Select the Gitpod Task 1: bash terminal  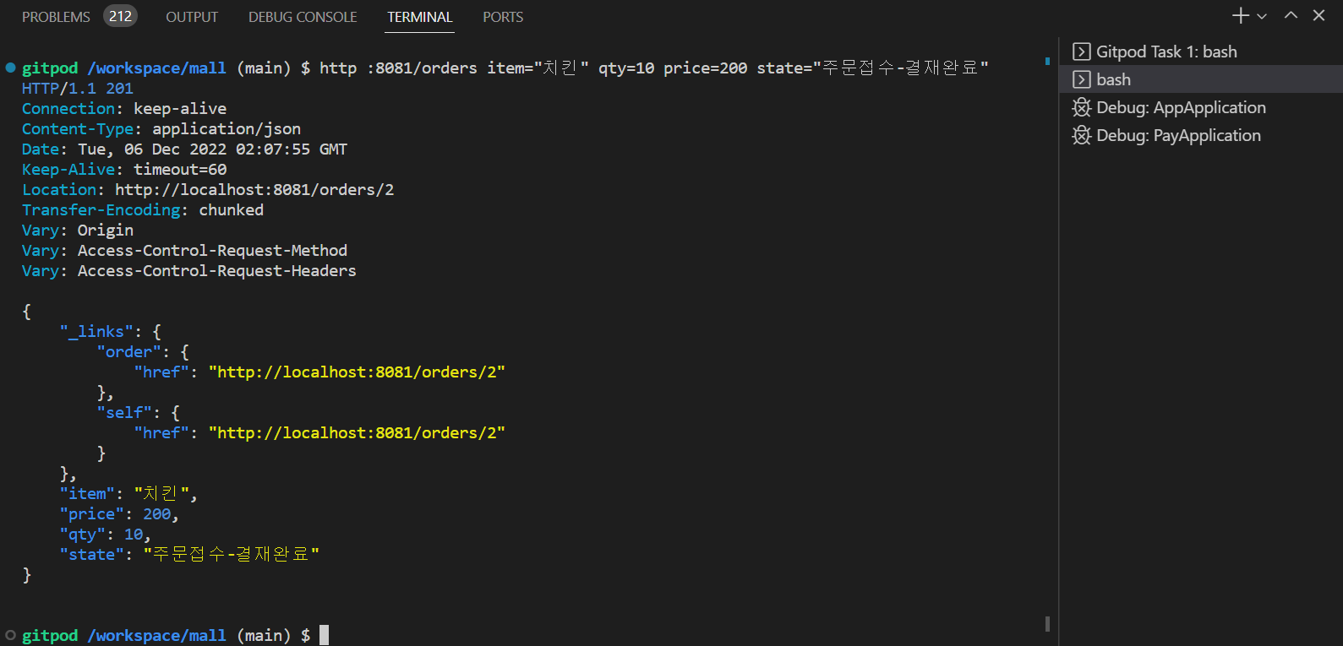click(1200, 52)
